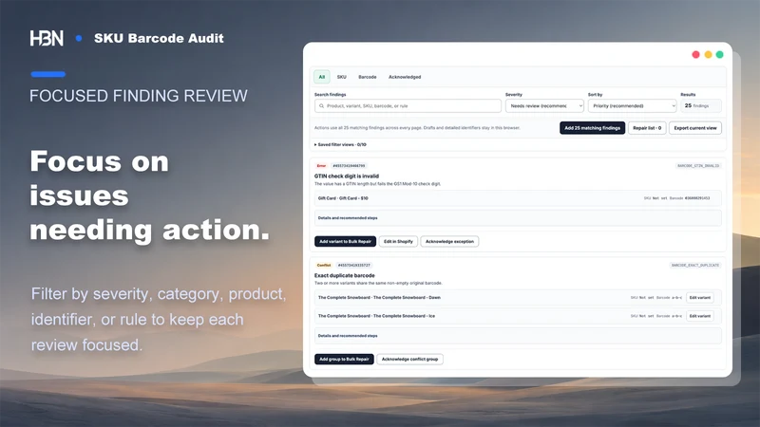
Task: Click Acknowledge exception button
Action: pyautogui.click(x=449, y=241)
